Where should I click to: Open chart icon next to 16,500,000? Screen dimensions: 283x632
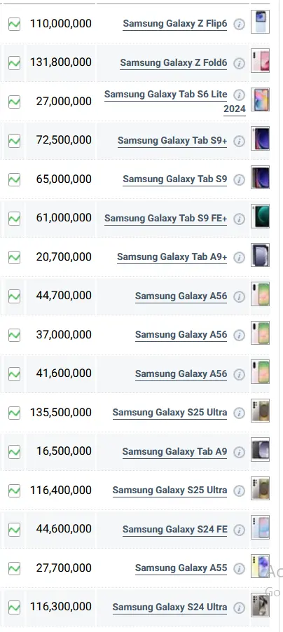pos(14,451)
